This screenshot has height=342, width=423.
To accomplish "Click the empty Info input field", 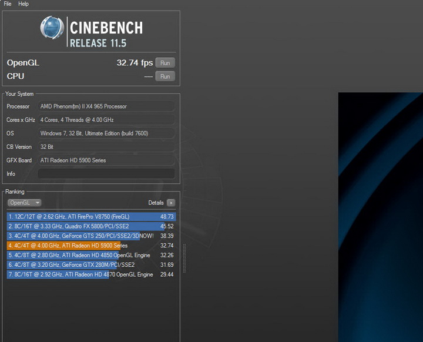I will click(x=106, y=173).
